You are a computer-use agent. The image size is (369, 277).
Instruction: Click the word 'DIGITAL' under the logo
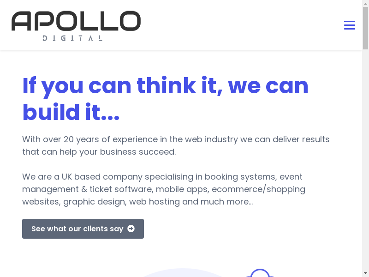point(72,38)
